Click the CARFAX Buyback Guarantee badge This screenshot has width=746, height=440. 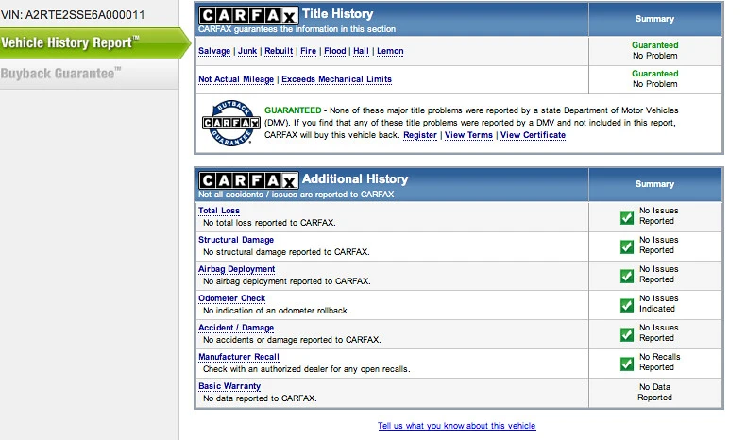pyautogui.click(x=231, y=123)
